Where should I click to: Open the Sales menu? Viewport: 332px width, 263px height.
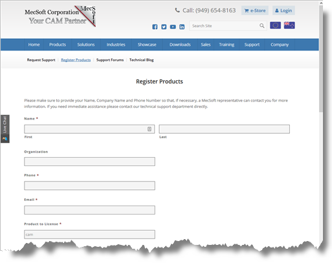pyautogui.click(x=206, y=45)
